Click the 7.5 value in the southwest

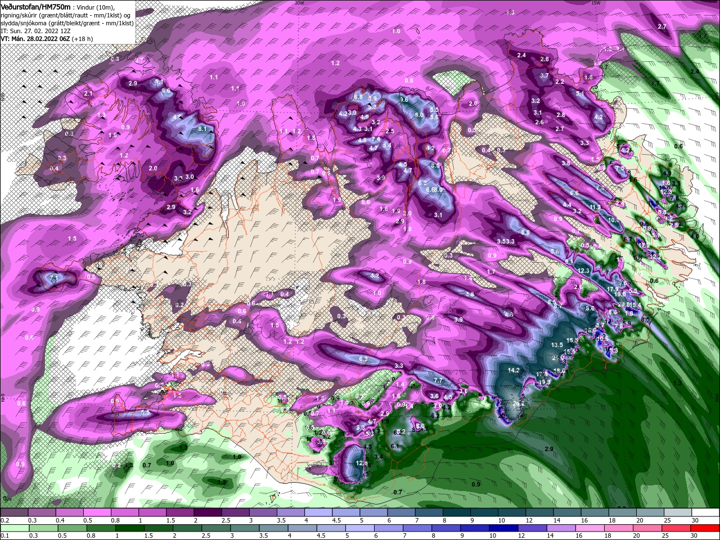[145, 413]
